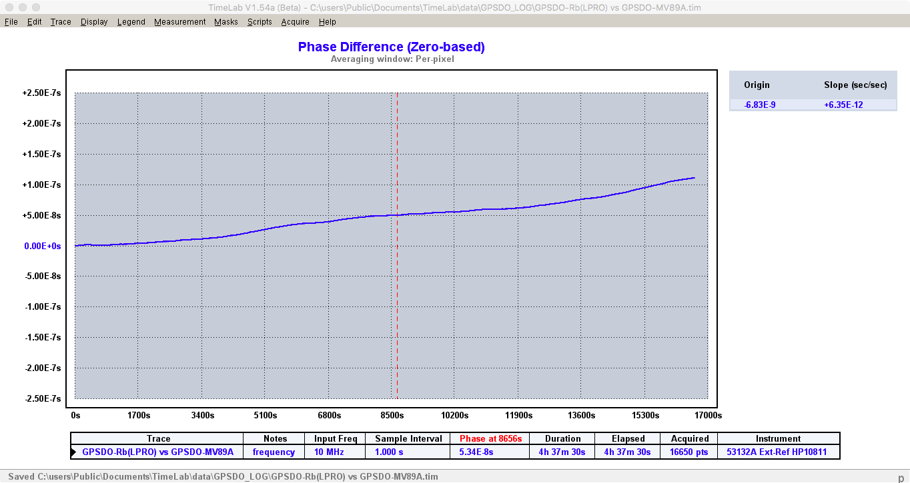Viewport: 910px width, 483px height.
Task: Click the 'Notes' column header
Action: click(x=275, y=438)
